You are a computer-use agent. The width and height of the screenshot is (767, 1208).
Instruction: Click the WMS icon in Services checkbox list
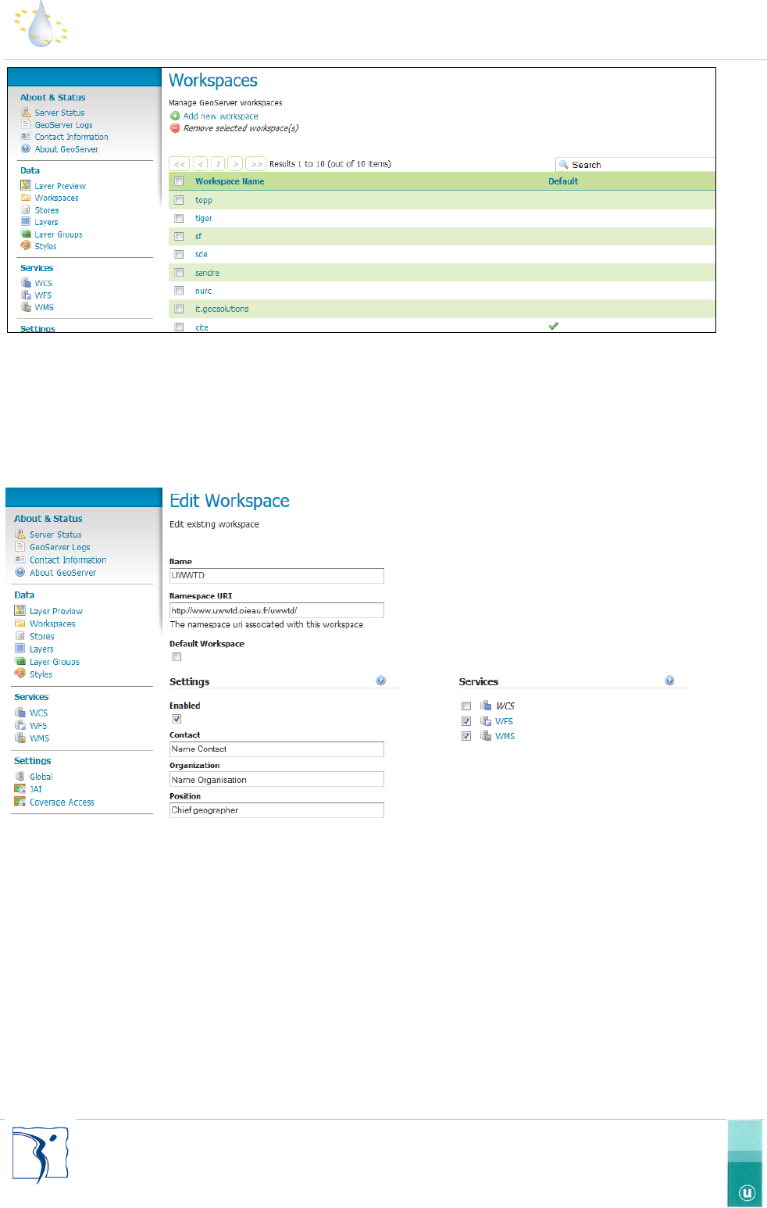486,736
